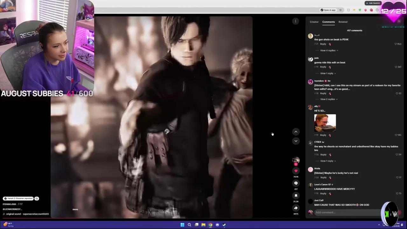Reply to 'the gun shots on beak is PEAK'
The height and width of the screenshot is (229, 407).
point(323,44)
